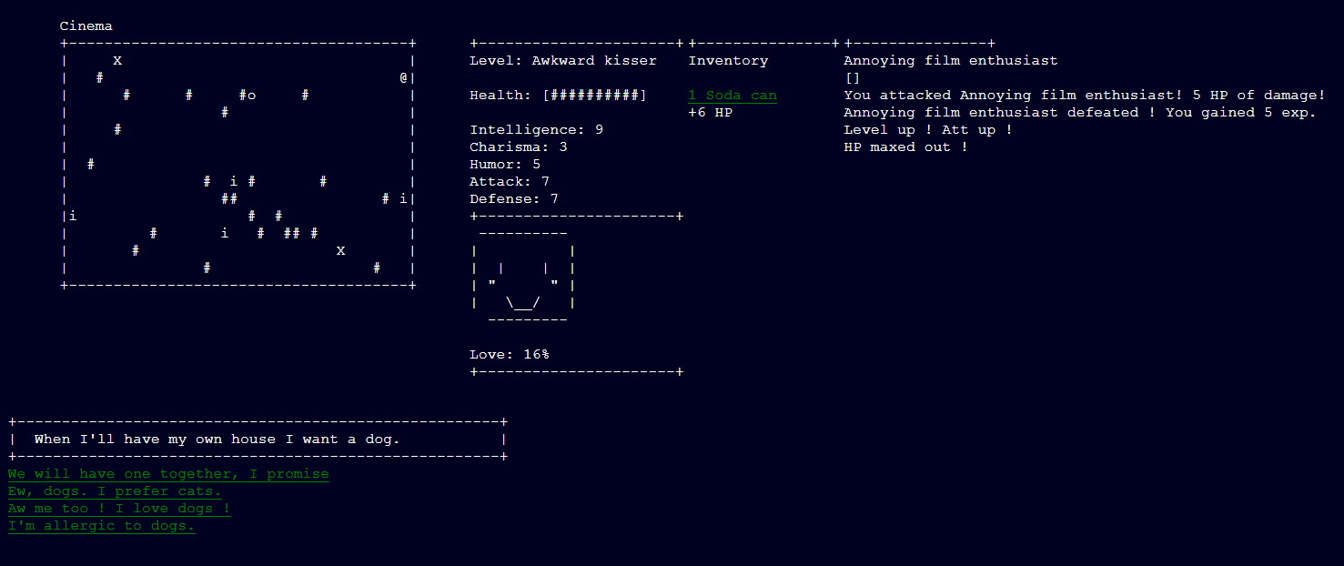Click the "Humor: 5" stat
Viewport: 1344px width, 566px height.
pyautogui.click(x=505, y=165)
